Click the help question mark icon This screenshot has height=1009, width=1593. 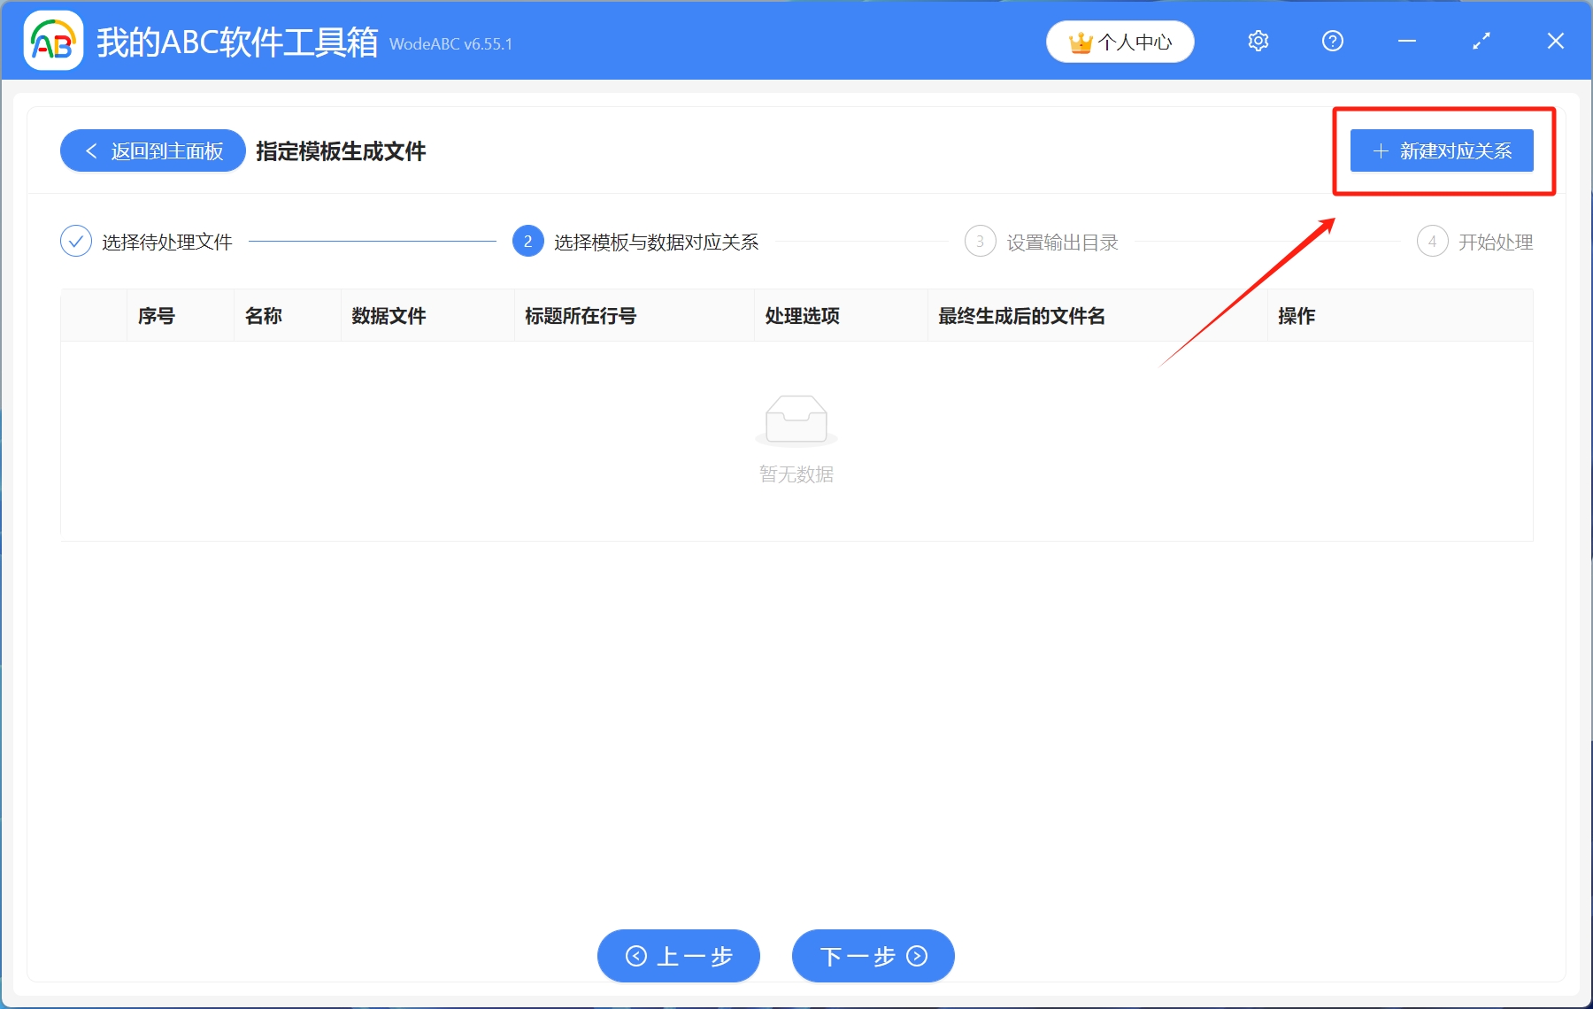pyautogui.click(x=1332, y=41)
